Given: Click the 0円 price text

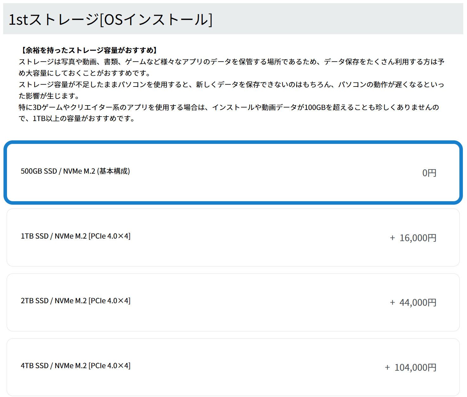Looking at the screenshot, I should coord(429,173).
